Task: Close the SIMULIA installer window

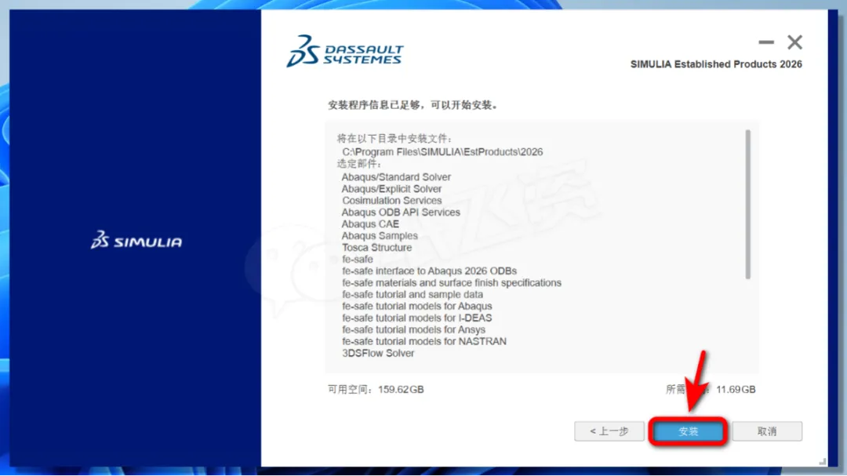Action: [794, 42]
